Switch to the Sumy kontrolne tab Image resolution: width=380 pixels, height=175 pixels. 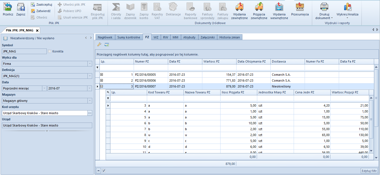pos(129,37)
